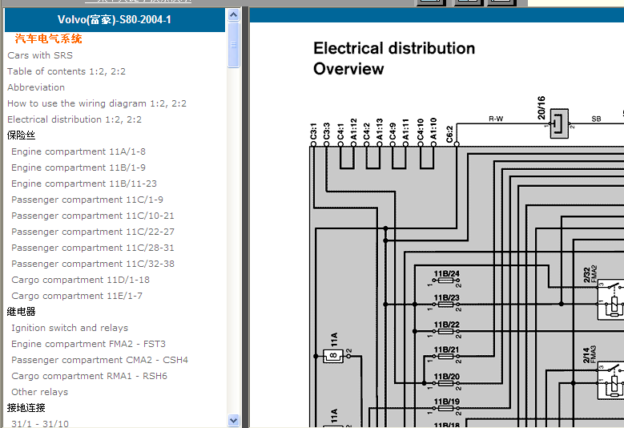Open Ignition switch and relays
Screen dimensions: 624x428
[70, 328]
